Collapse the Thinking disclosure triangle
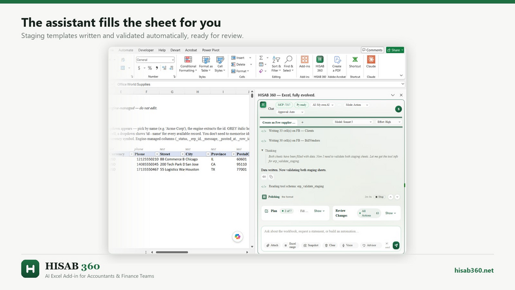Image resolution: width=515 pixels, height=290 pixels. tap(262, 150)
